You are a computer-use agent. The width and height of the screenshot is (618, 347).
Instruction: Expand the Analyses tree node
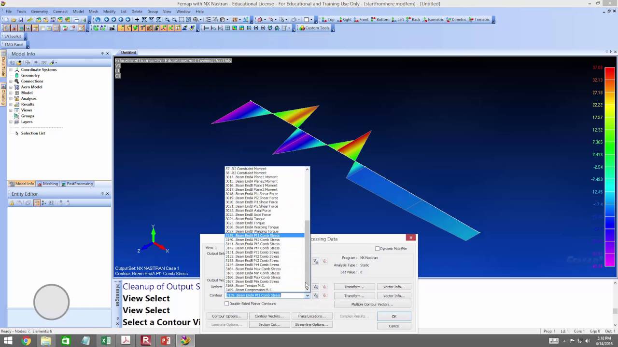pyautogui.click(x=11, y=99)
